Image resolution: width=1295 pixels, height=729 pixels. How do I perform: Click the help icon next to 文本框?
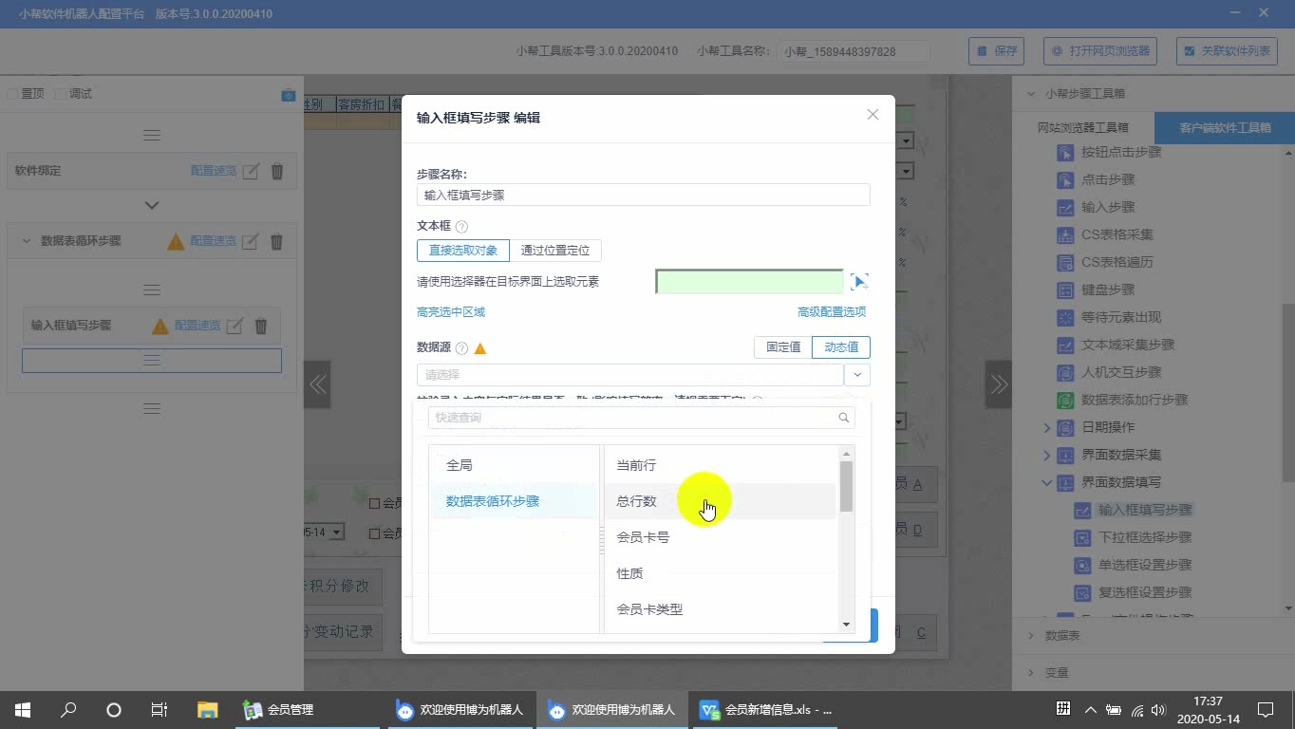pos(462,227)
